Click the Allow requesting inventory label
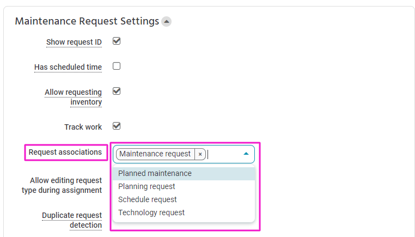Image resolution: width=415 pixels, height=237 pixels. coord(74,97)
